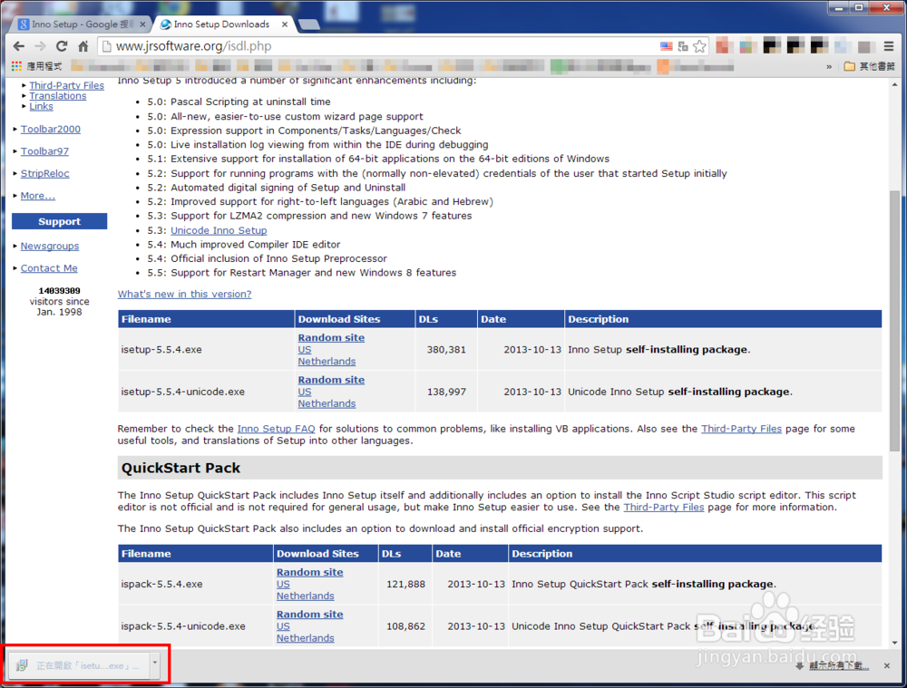Go back to the previous page
907x688 pixels.
coord(18,46)
